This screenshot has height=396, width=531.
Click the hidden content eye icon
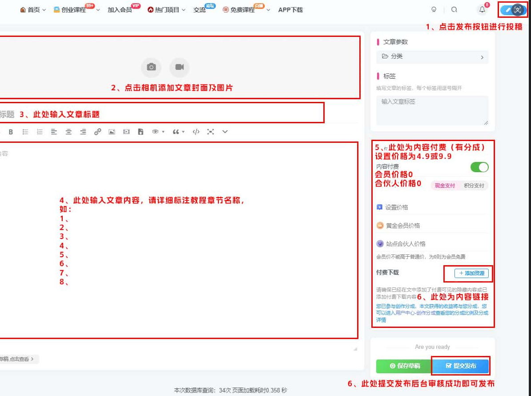(x=155, y=132)
